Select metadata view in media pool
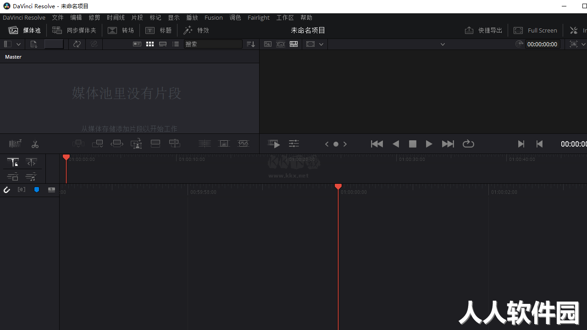Viewport: 587px width, 330px height. click(137, 44)
